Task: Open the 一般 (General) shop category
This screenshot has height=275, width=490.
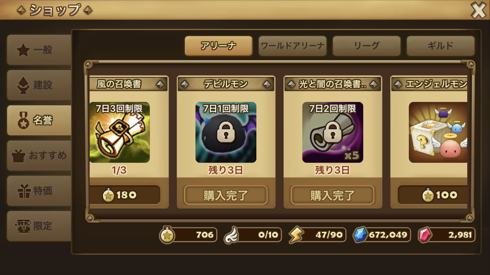Action: pyautogui.click(x=39, y=50)
